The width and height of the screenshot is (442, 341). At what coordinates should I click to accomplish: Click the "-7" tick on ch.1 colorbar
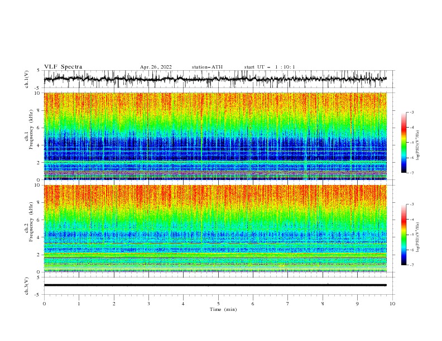point(411,173)
